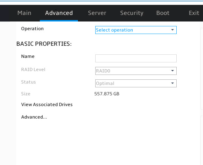Go to the Boot tab

coord(163,13)
